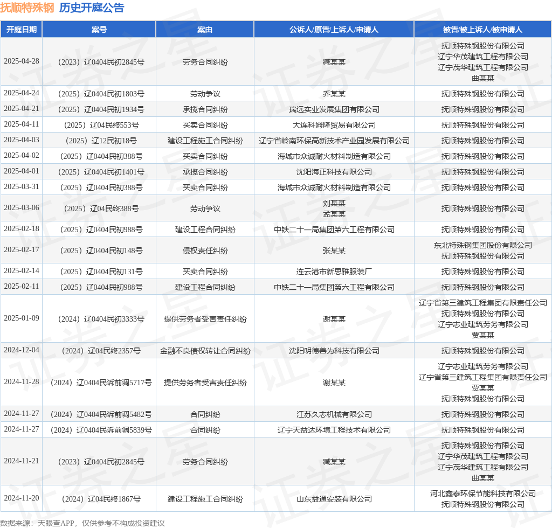This screenshot has height=528, width=552.
Task: Click case number (2025)辽0404民初1401号
Action: point(101,172)
